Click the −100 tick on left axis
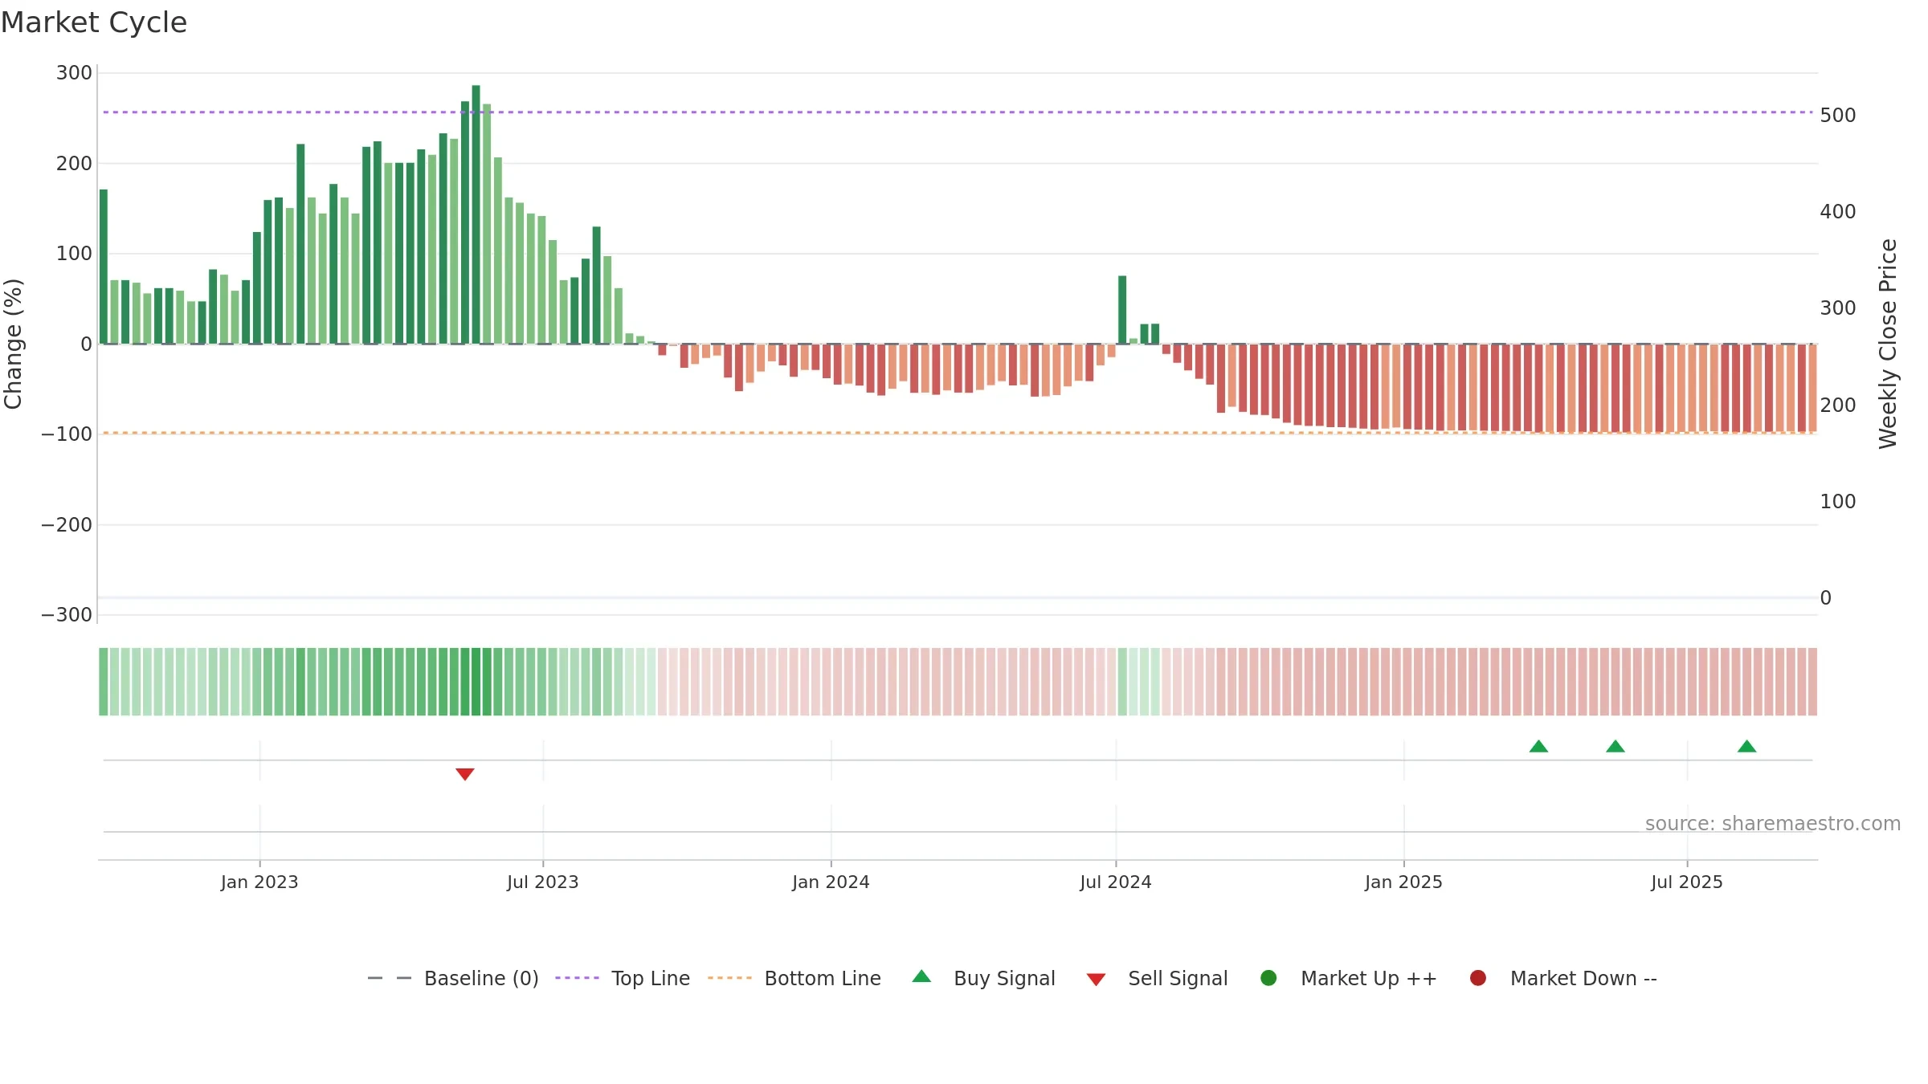 point(67,434)
